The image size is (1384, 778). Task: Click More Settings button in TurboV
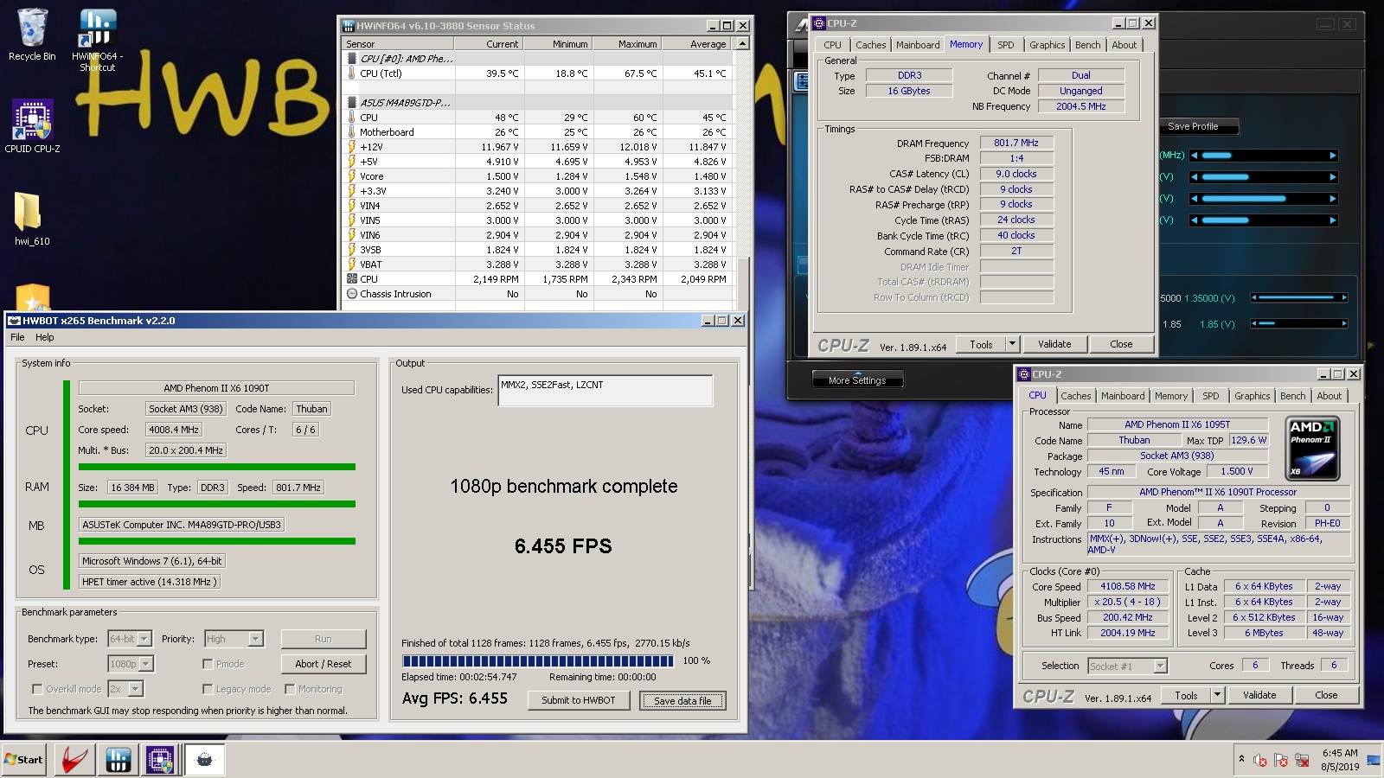857,379
